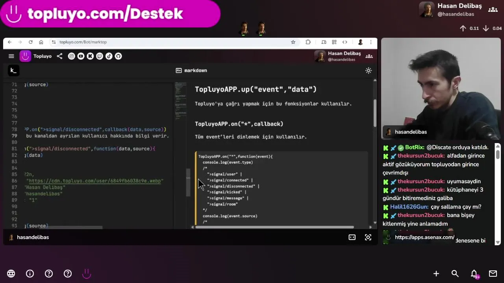Click the purple Topluyo smiley logo

pyautogui.click(x=25, y=56)
